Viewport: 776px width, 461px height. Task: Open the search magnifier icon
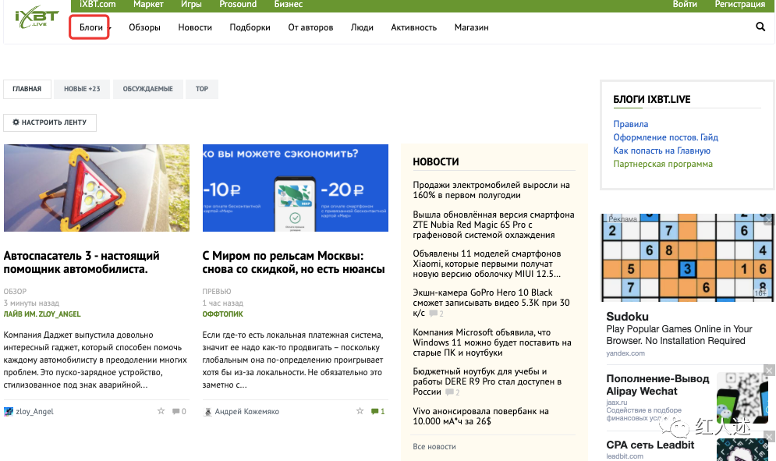coord(760,27)
